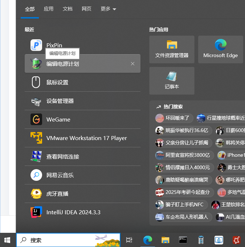The height and width of the screenshot is (247, 245).
Task: Open trending search 姚振华被执行36.6亿
Action: 184,131
